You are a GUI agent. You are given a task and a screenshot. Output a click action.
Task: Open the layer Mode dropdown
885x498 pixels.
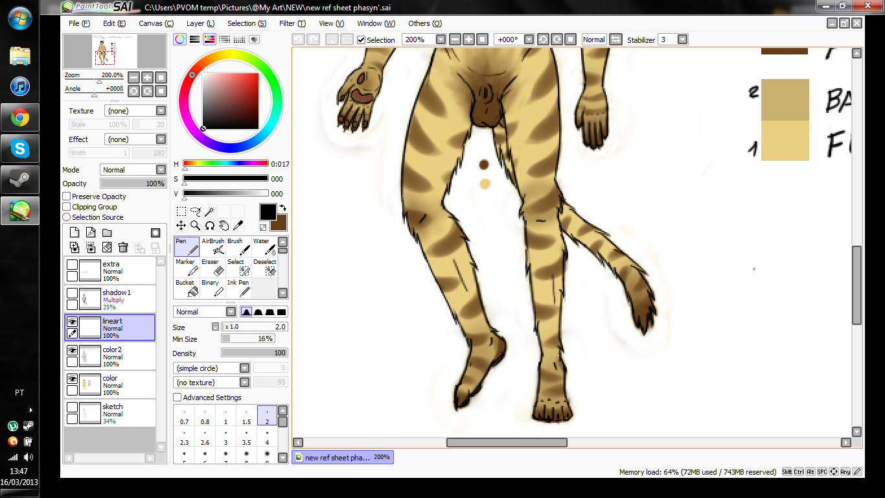coord(133,170)
